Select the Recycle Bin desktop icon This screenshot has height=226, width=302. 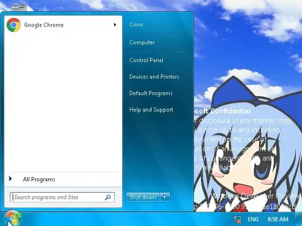(19, 8)
